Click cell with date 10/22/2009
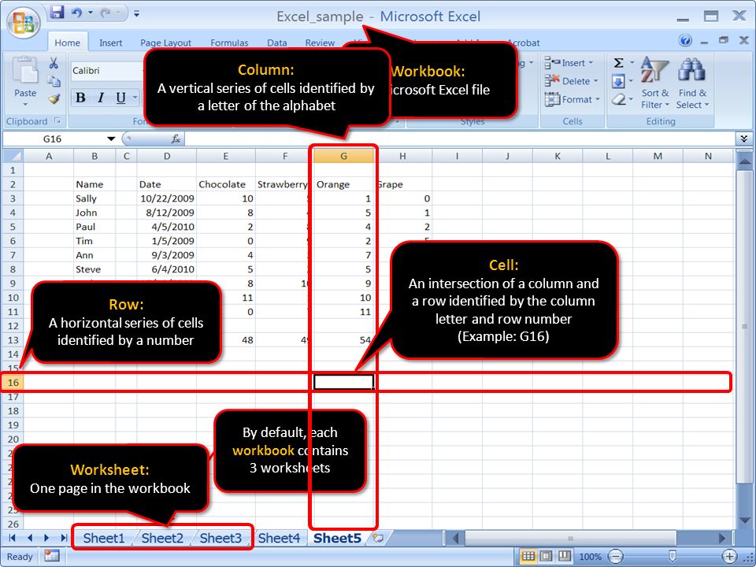This screenshot has width=756, height=567. pos(166,198)
